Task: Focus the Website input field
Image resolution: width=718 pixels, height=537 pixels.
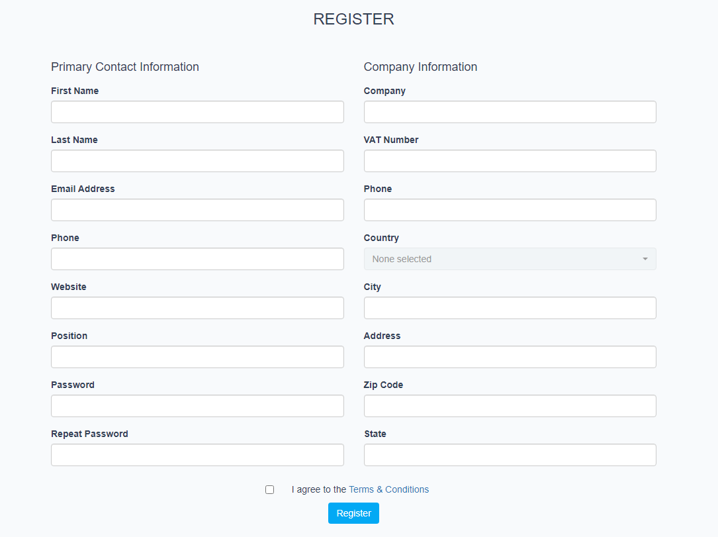Action: (x=197, y=308)
